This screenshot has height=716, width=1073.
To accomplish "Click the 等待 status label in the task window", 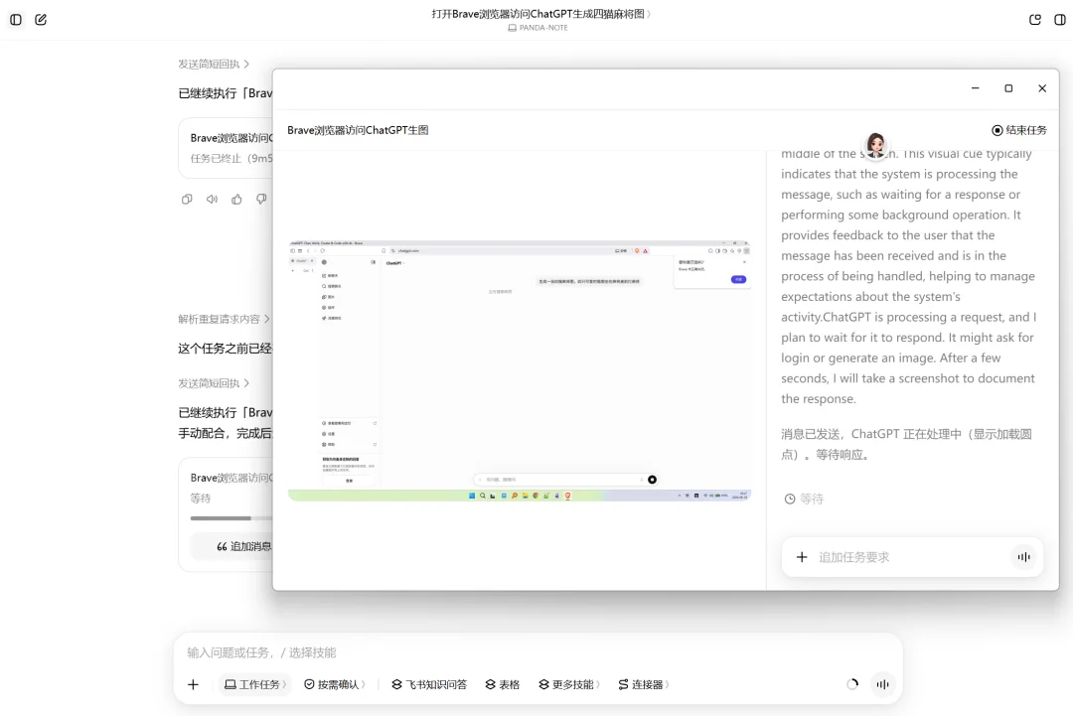I will (812, 500).
